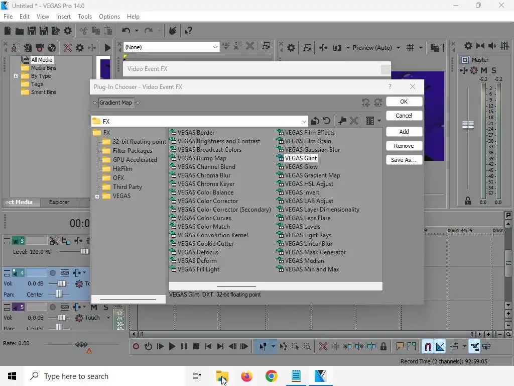The height and width of the screenshot is (386, 514).
Task: Click Go to Start transport button
Action: click(x=208, y=346)
